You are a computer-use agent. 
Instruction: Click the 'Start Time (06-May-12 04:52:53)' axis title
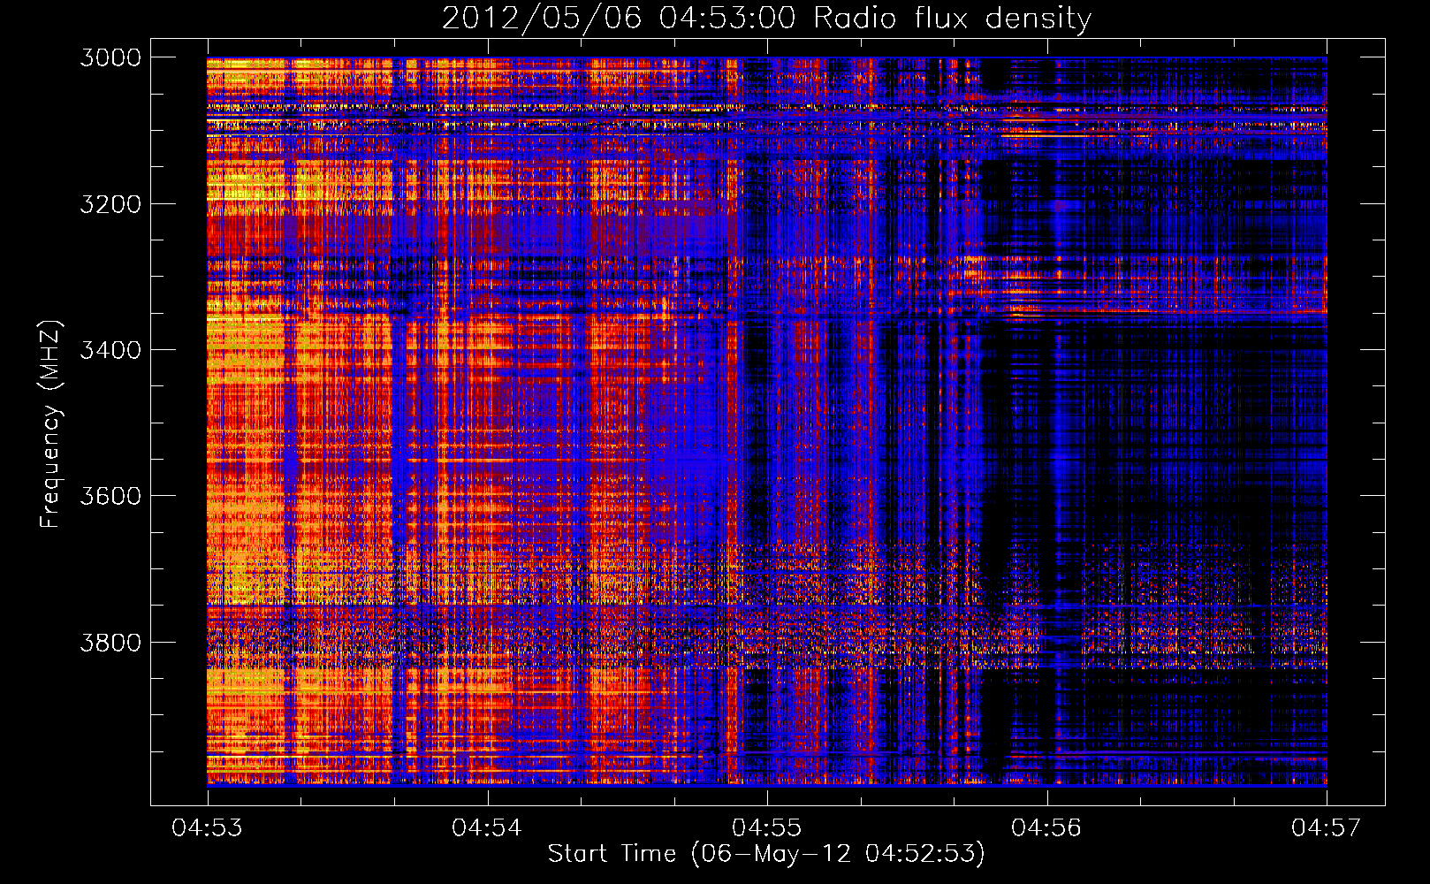(x=766, y=854)
